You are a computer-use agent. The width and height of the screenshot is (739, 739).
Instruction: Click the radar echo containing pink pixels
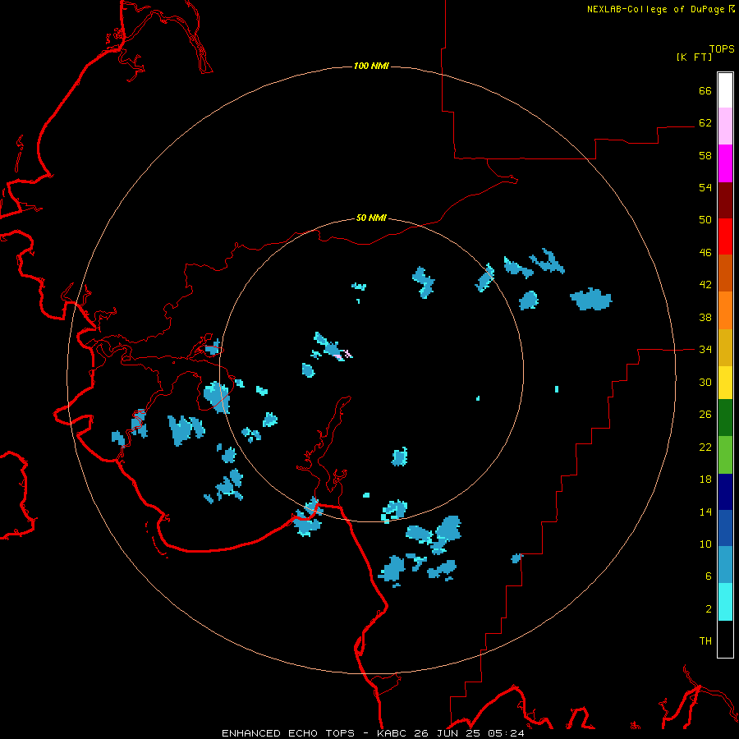[333, 347]
